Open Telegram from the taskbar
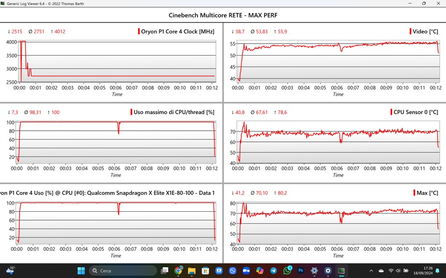Viewport: 446px width, 278px height. tap(273, 270)
